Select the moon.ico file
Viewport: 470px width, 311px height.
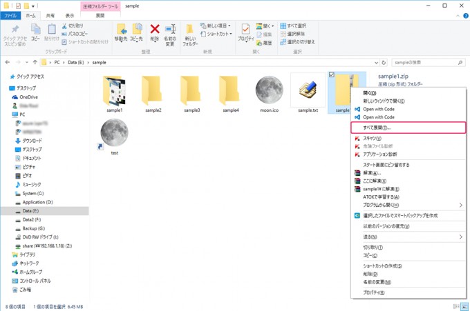coord(269,93)
